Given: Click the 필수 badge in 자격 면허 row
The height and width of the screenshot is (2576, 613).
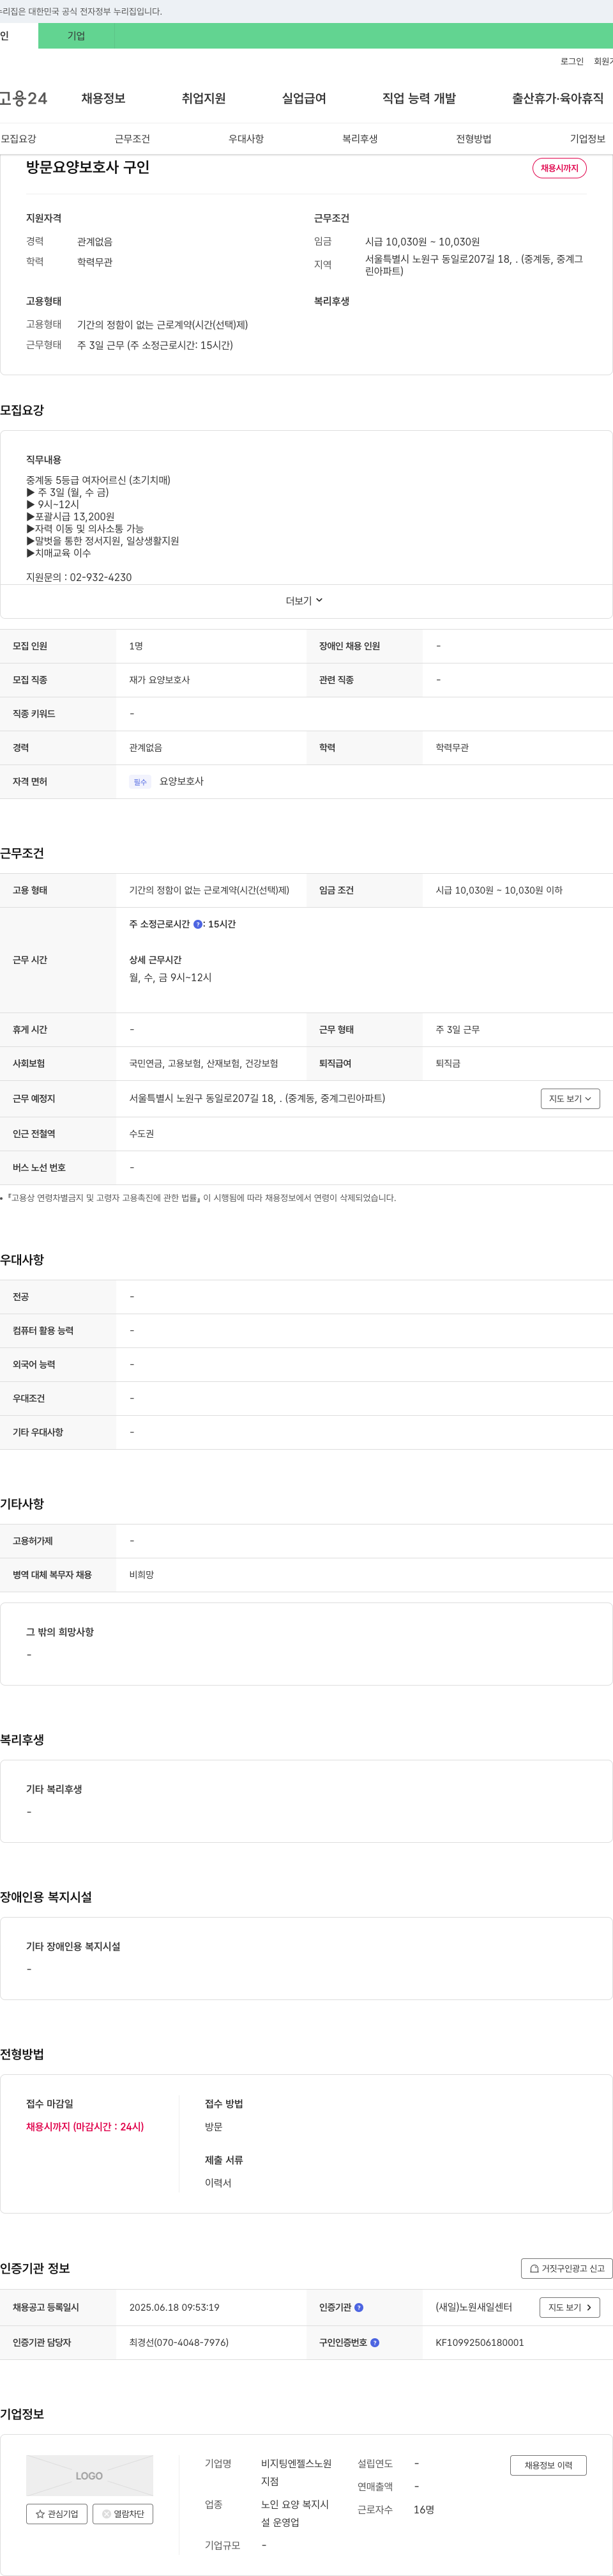Looking at the screenshot, I should tap(140, 782).
